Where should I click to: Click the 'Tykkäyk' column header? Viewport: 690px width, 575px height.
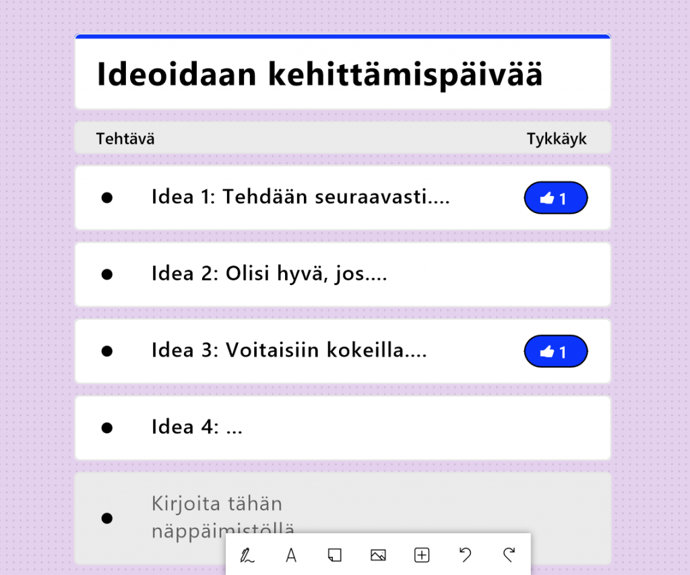coord(557,139)
